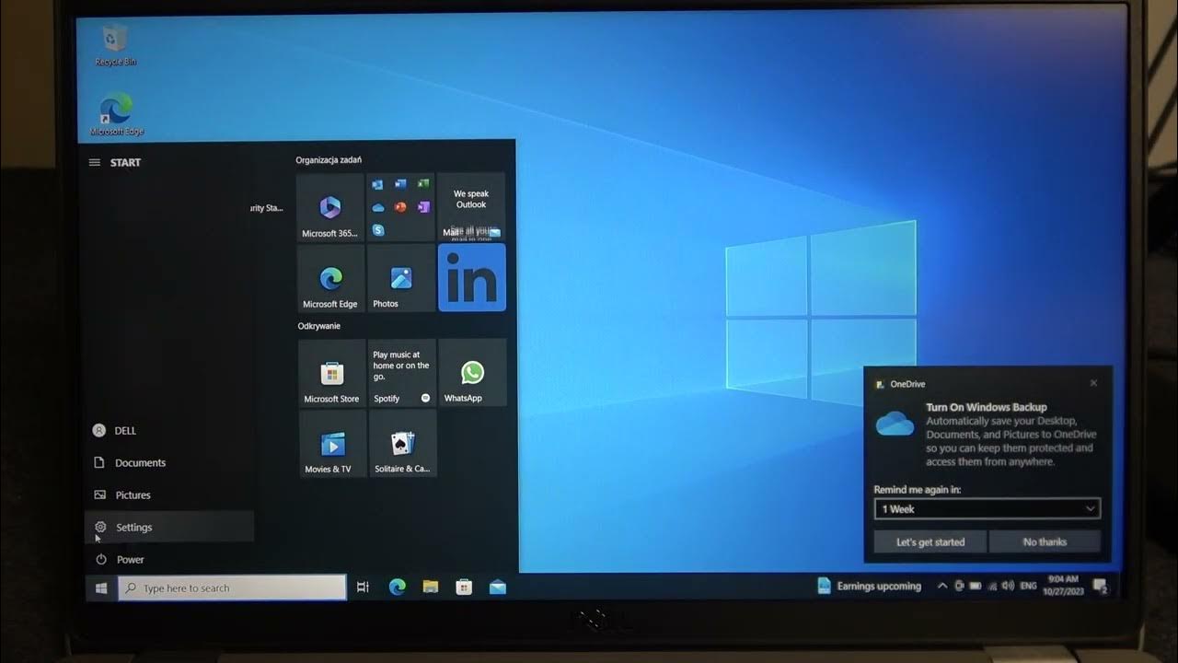Open the Power options menu

tap(169, 560)
